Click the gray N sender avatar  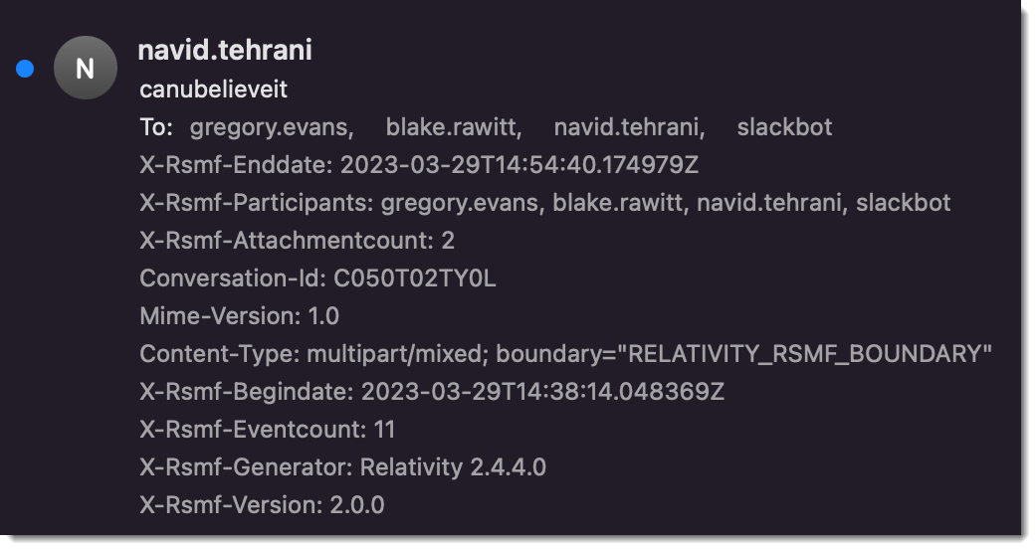[86, 68]
